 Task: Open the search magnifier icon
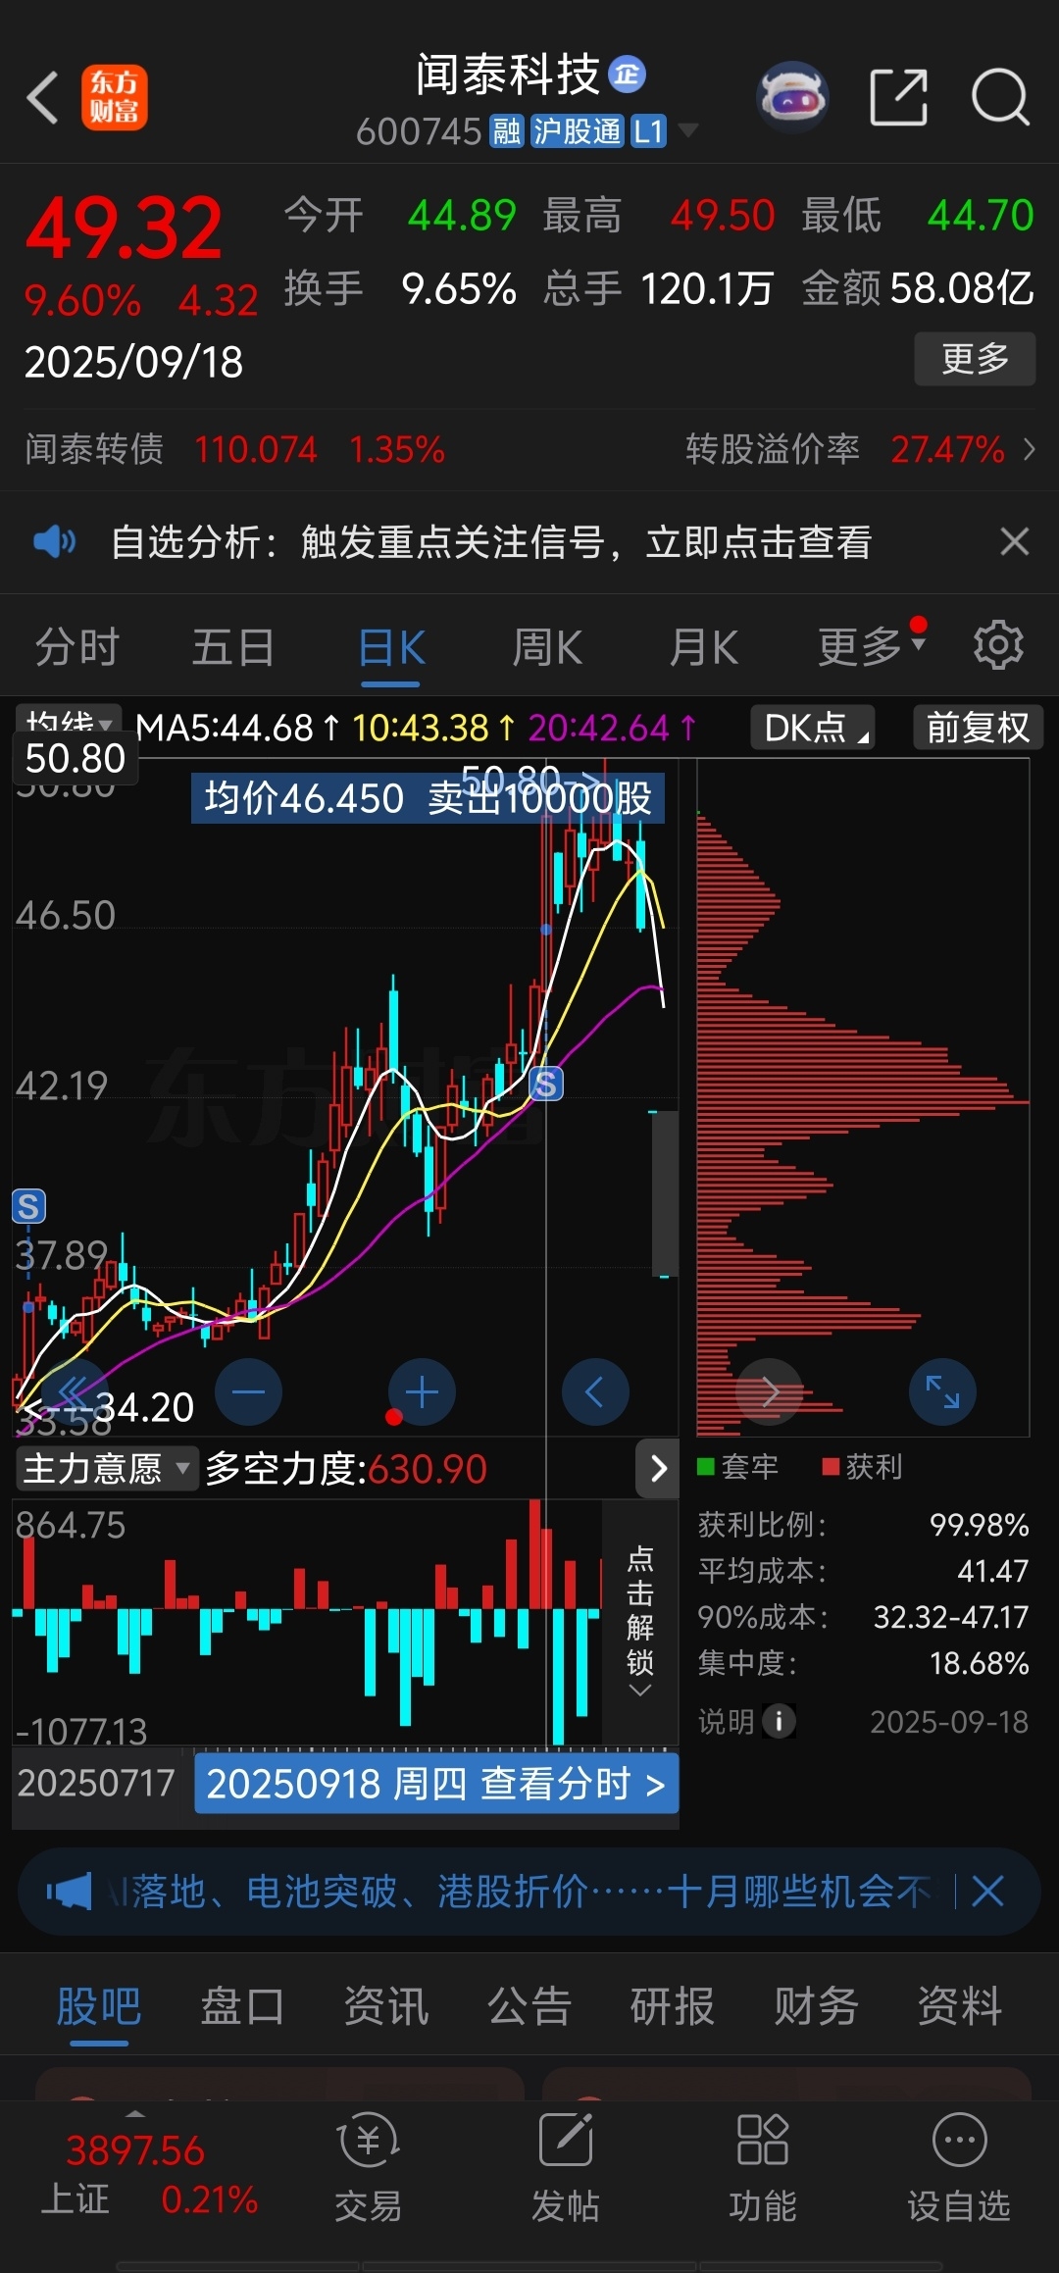(1000, 97)
